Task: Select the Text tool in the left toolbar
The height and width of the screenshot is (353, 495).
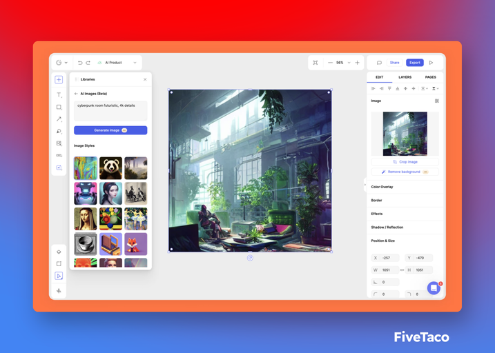Action: pos(59,95)
